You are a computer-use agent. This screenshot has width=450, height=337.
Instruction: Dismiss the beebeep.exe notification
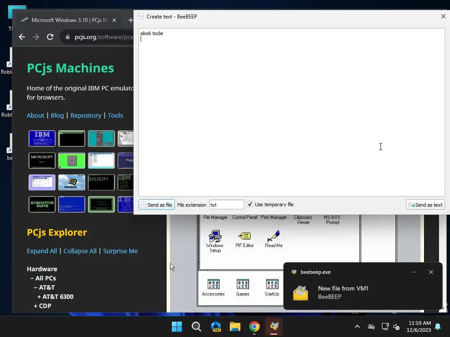tap(431, 272)
